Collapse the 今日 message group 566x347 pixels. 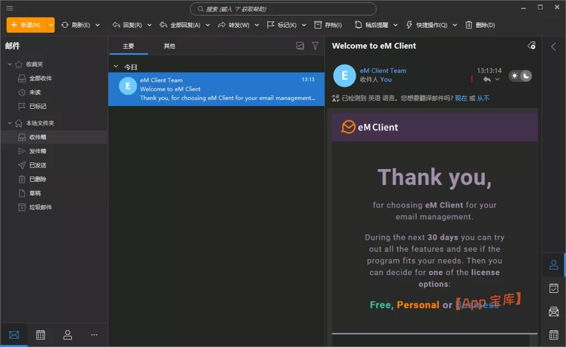[116, 67]
